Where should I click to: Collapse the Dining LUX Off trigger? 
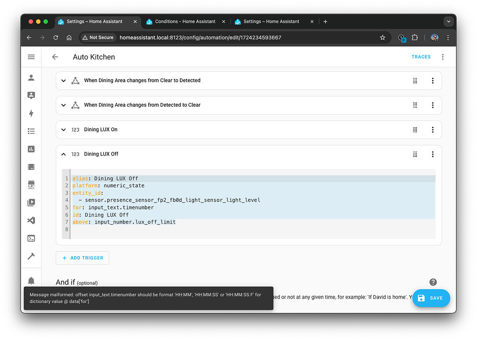[63, 154]
